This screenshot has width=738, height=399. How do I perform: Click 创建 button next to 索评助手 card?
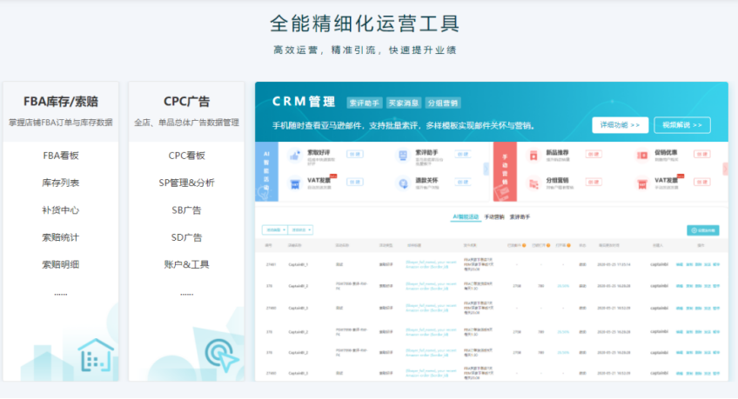coord(463,154)
